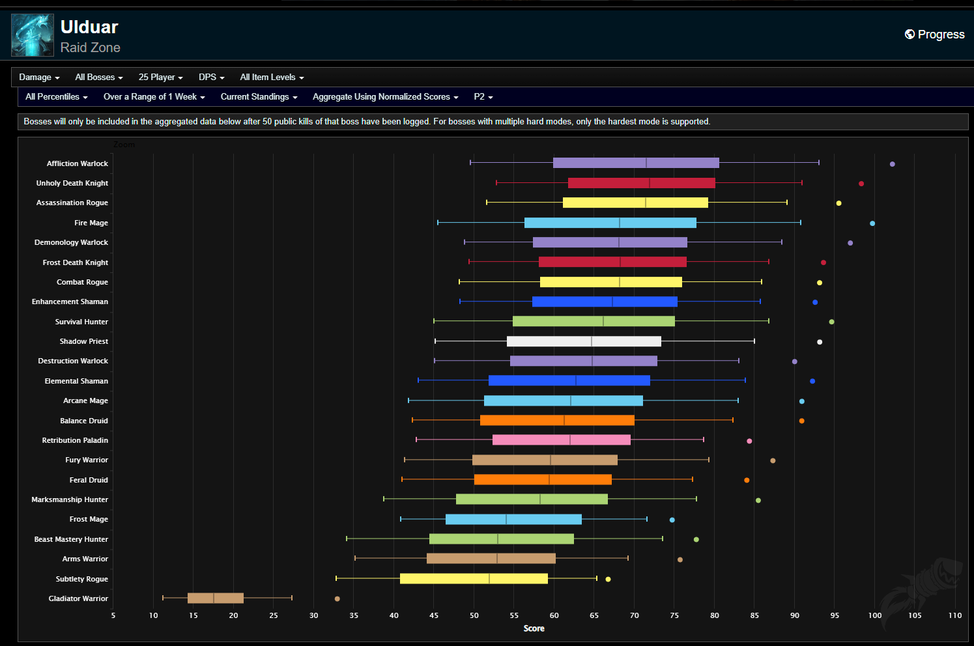Click the Subtlety Rogue yellow box bar

coord(474,578)
